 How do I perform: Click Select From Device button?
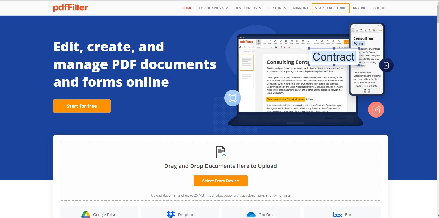point(221,181)
